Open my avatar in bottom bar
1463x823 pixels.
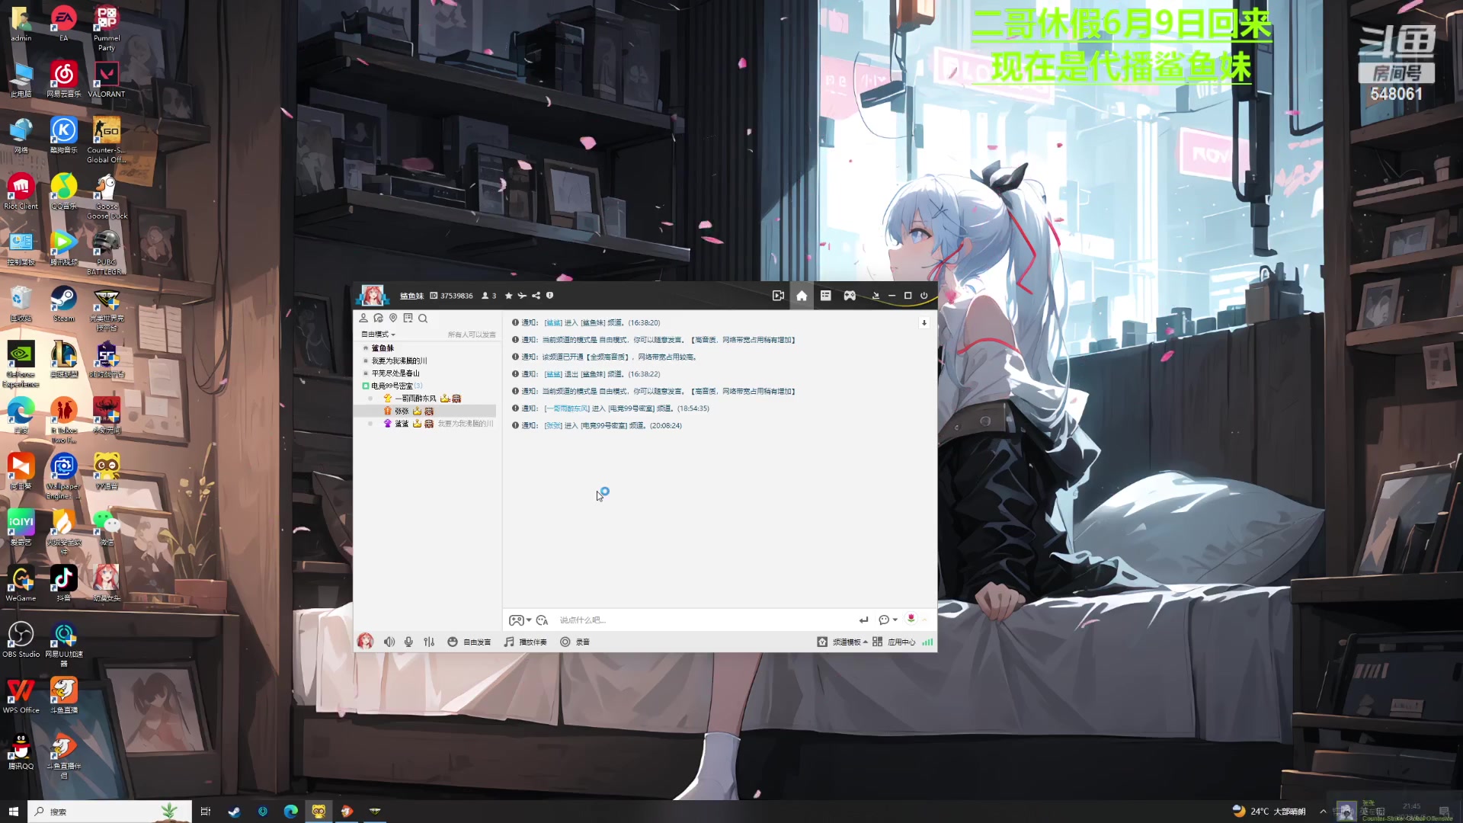click(366, 642)
